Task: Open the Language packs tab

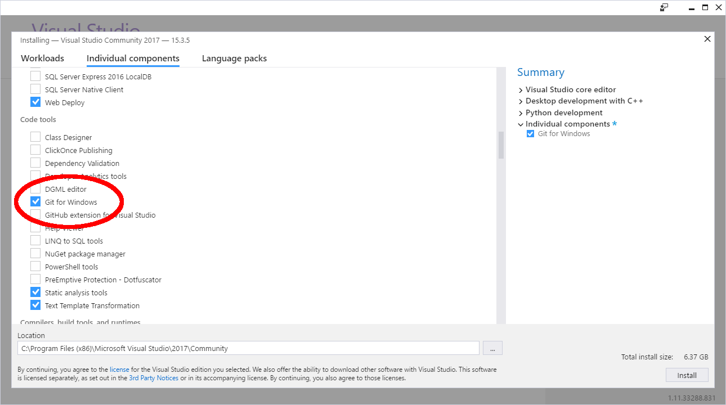Action: pos(234,58)
